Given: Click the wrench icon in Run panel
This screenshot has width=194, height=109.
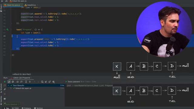Looking at the screenshot, I should point(5,89).
